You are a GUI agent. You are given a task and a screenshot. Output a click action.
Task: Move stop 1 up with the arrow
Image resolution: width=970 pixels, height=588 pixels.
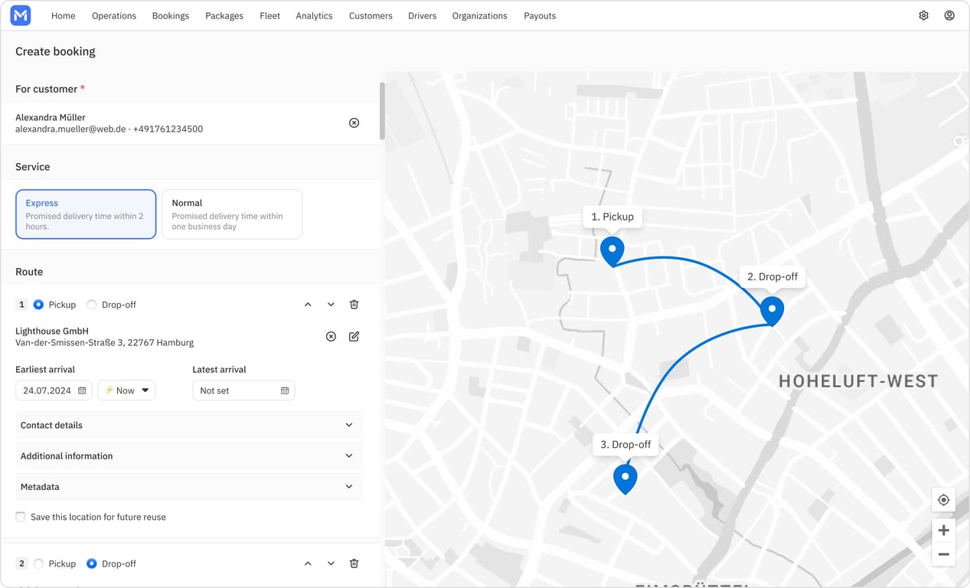pos(308,305)
